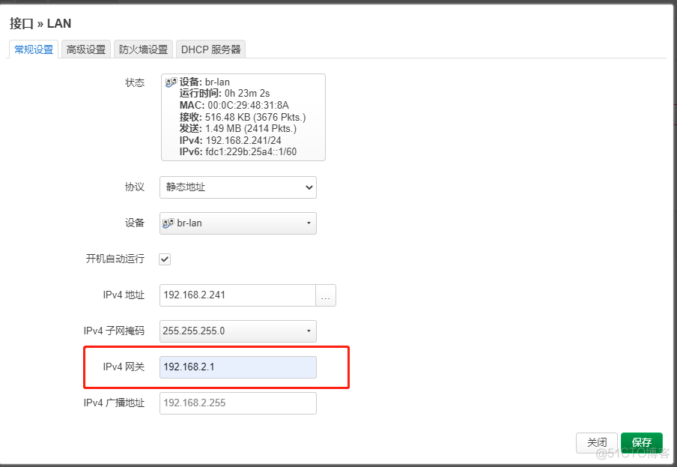
Task: Open the IPv4 子网掩码 dropdown
Action: click(x=237, y=331)
